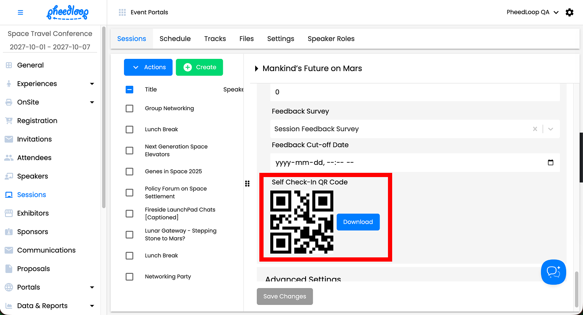The width and height of the screenshot is (583, 315).
Task: Click the Proposals document icon
Action: [x=9, y=269]
